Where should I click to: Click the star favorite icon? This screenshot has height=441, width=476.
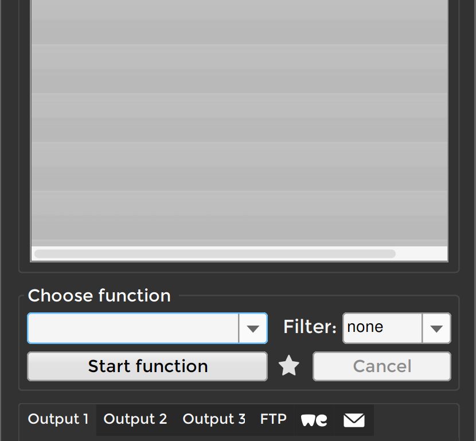(x=289, y=366)
